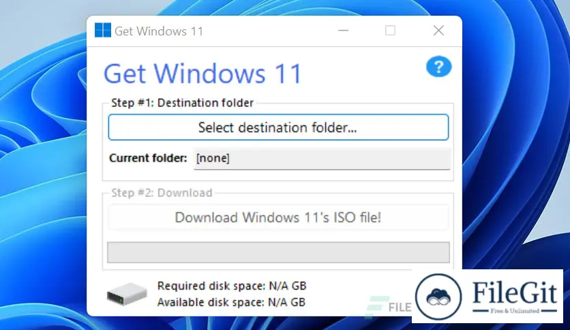
Task: Click "Download Windows 11's ISO file!" button
Action: [278, 217]
